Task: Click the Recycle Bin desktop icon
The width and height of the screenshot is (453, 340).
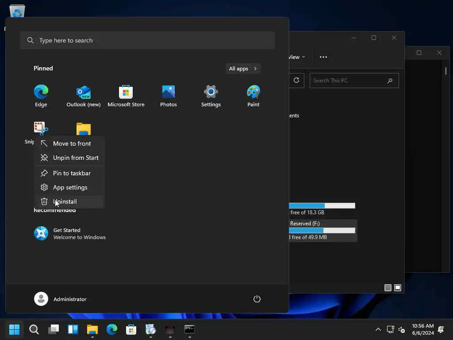Action: (x=17, y=11)
